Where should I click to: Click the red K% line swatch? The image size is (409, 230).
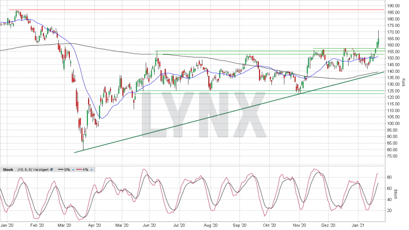pyautogui.click(x=79, y=170)
